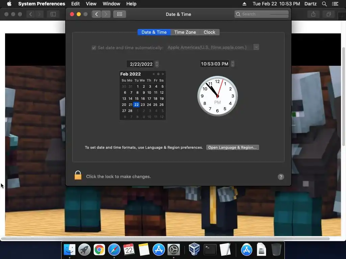Open VirtualBox cube icon in Dock
346x259 pixels.
194,249
